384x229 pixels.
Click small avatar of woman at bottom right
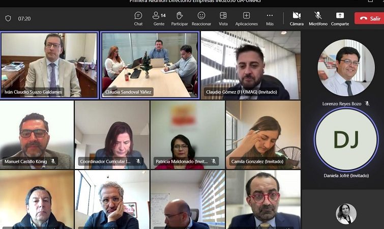[346, 214]
